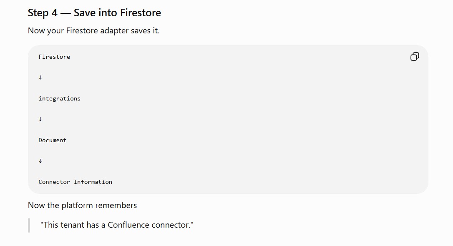
Task: Click the arrow below integrations
Action: (x=40, y=119)
